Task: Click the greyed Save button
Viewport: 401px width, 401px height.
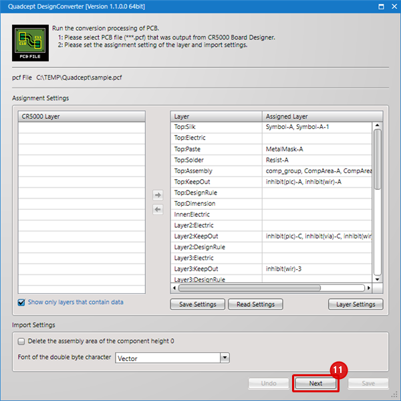Action: pos(368,384)
